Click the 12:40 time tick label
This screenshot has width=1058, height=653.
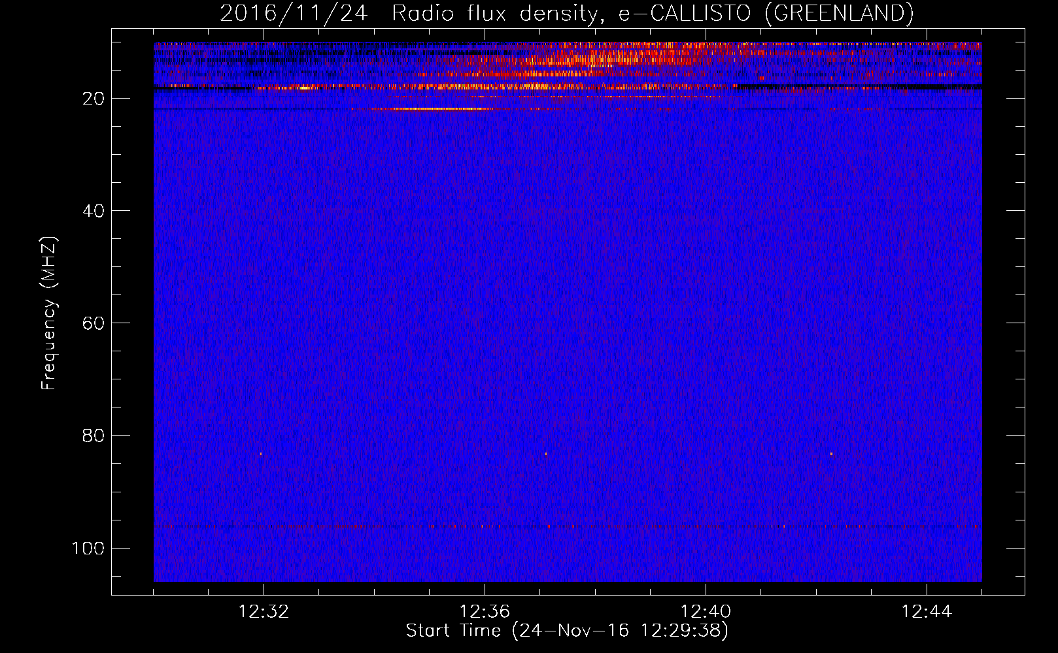click(706, 612)
